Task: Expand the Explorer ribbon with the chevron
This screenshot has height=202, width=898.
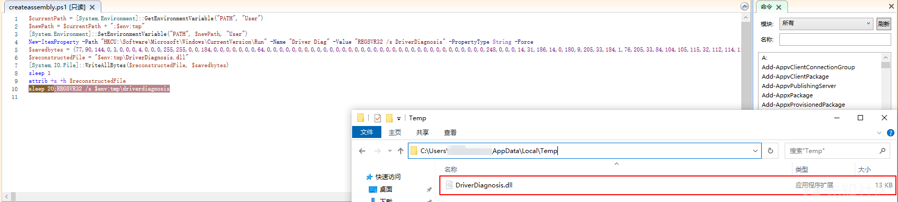Action: (879, 133)
